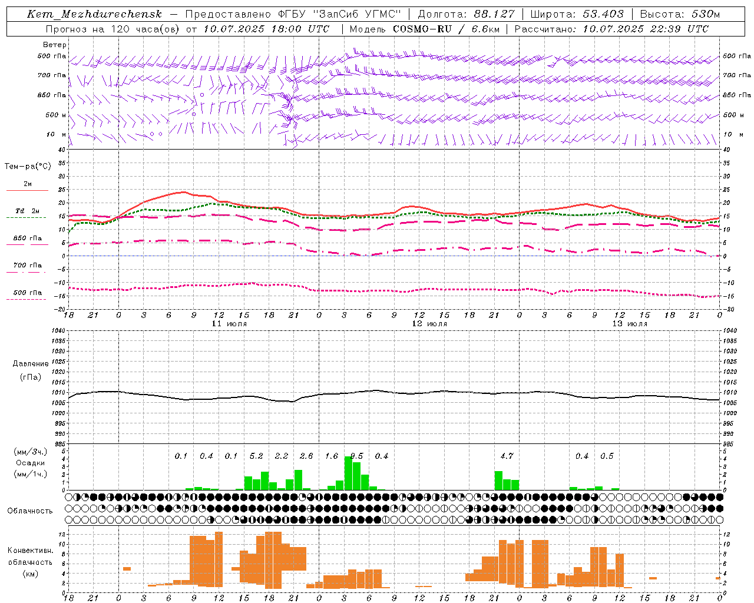The height and width of the screenshot is (603, 754).
Task: Click the tallest green precipitation bar
Action: (x=348, y=473)
